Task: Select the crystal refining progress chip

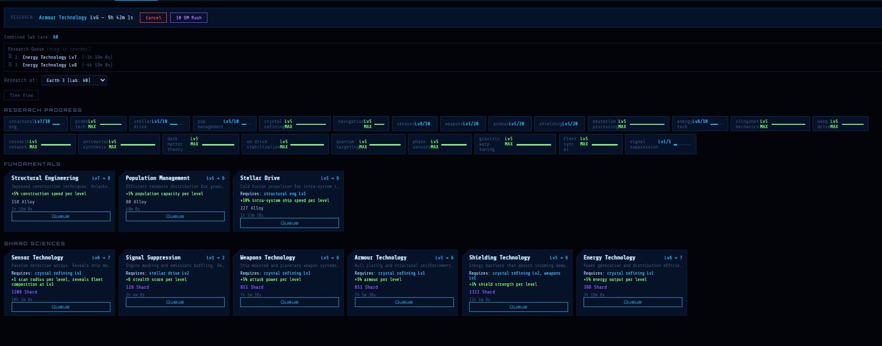Action: [295, 124]
